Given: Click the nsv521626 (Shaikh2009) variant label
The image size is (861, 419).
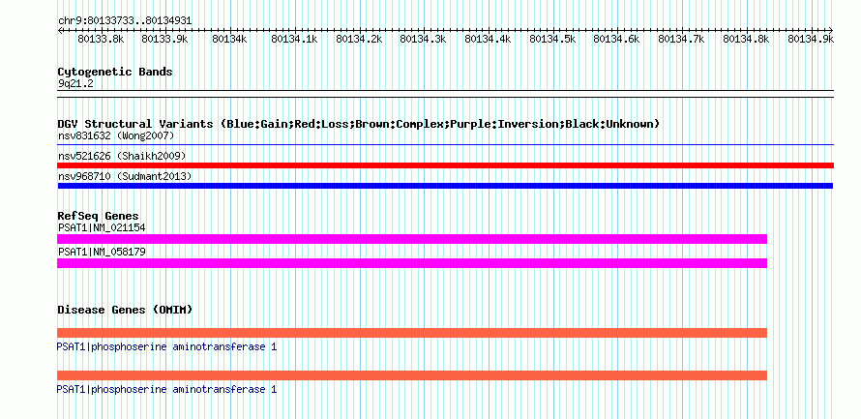Looking at the screenshot, I should (122, 156).
